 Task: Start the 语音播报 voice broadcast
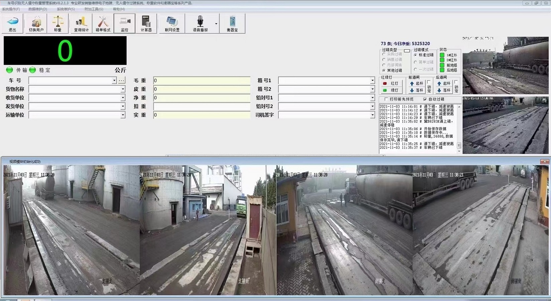200,23
